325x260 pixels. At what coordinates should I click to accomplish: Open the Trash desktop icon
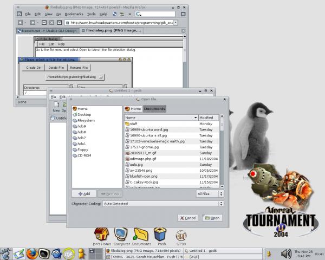tap(161, 236)
